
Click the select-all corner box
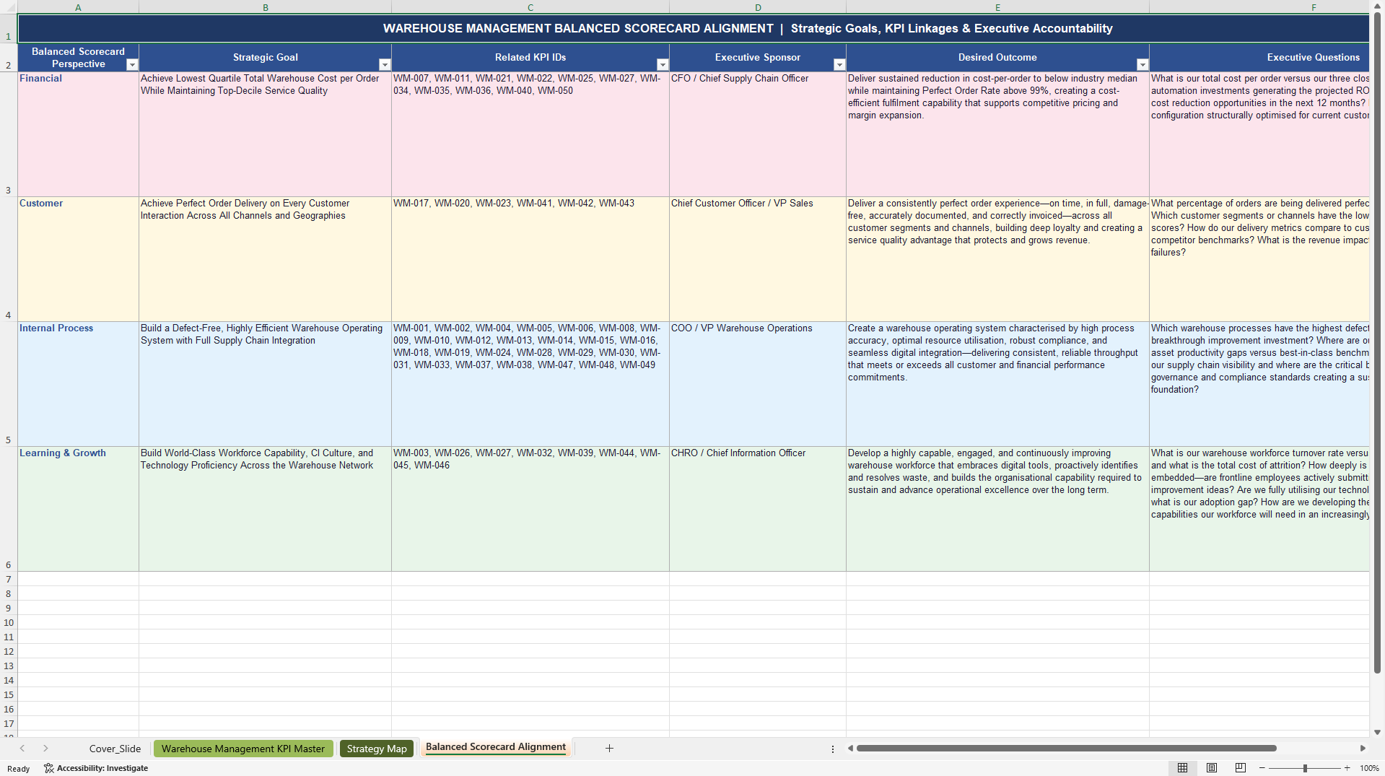click(9, 7)
